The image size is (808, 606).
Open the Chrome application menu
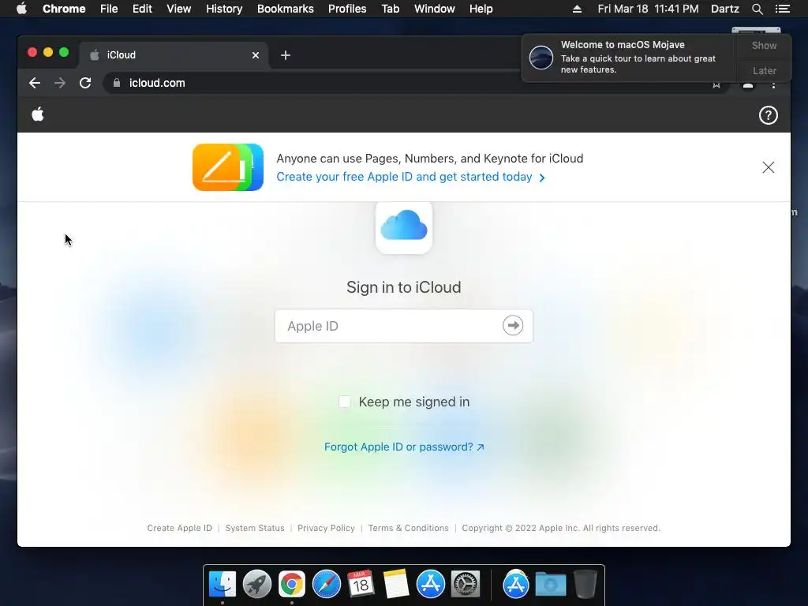click(64, 9)
